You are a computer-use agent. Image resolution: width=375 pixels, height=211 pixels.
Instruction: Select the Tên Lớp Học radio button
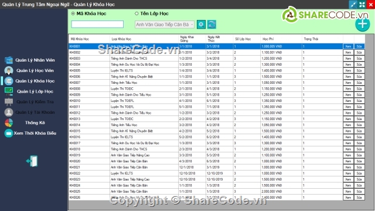click(137, 13)
